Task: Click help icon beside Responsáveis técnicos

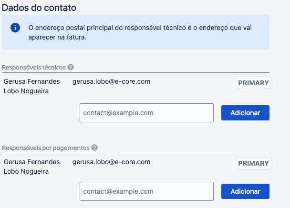Action: [x=71, y=67]
